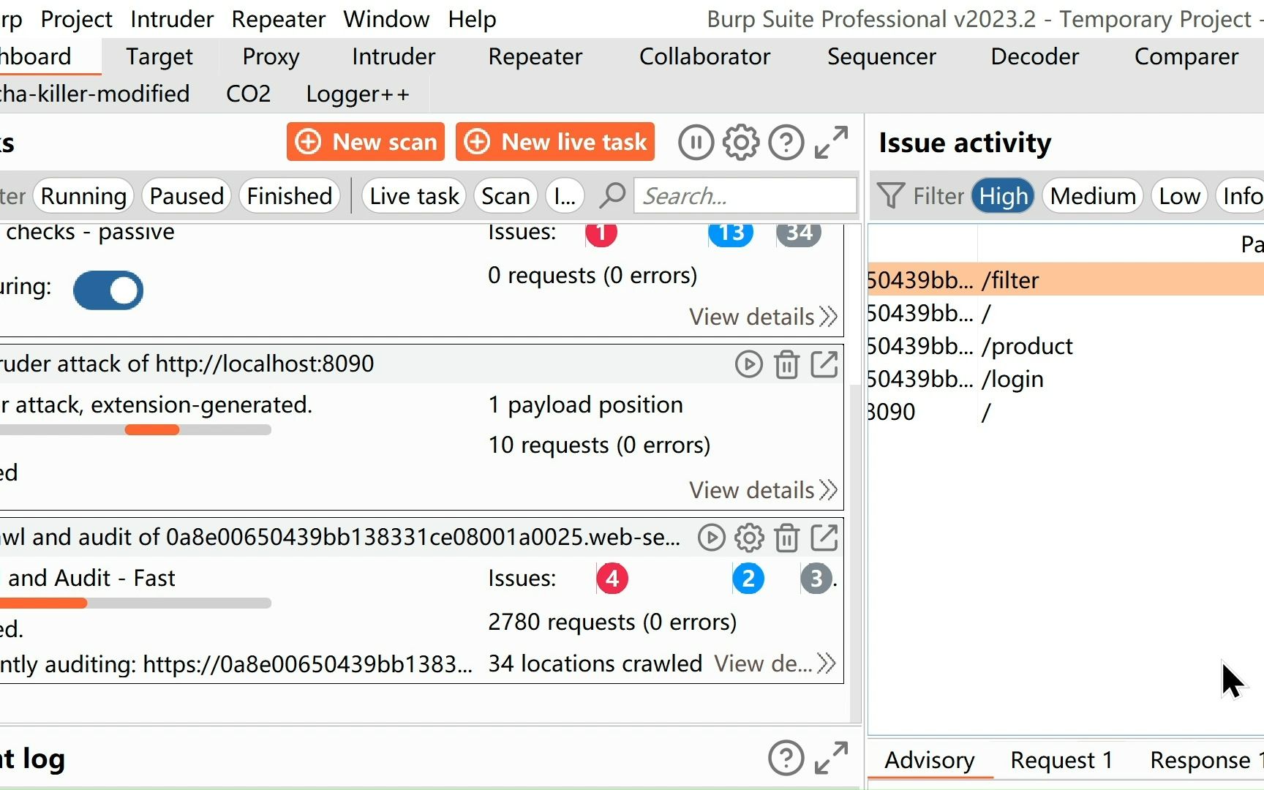
Task: Click blue 13 issues badge
Action: point(731,234)
